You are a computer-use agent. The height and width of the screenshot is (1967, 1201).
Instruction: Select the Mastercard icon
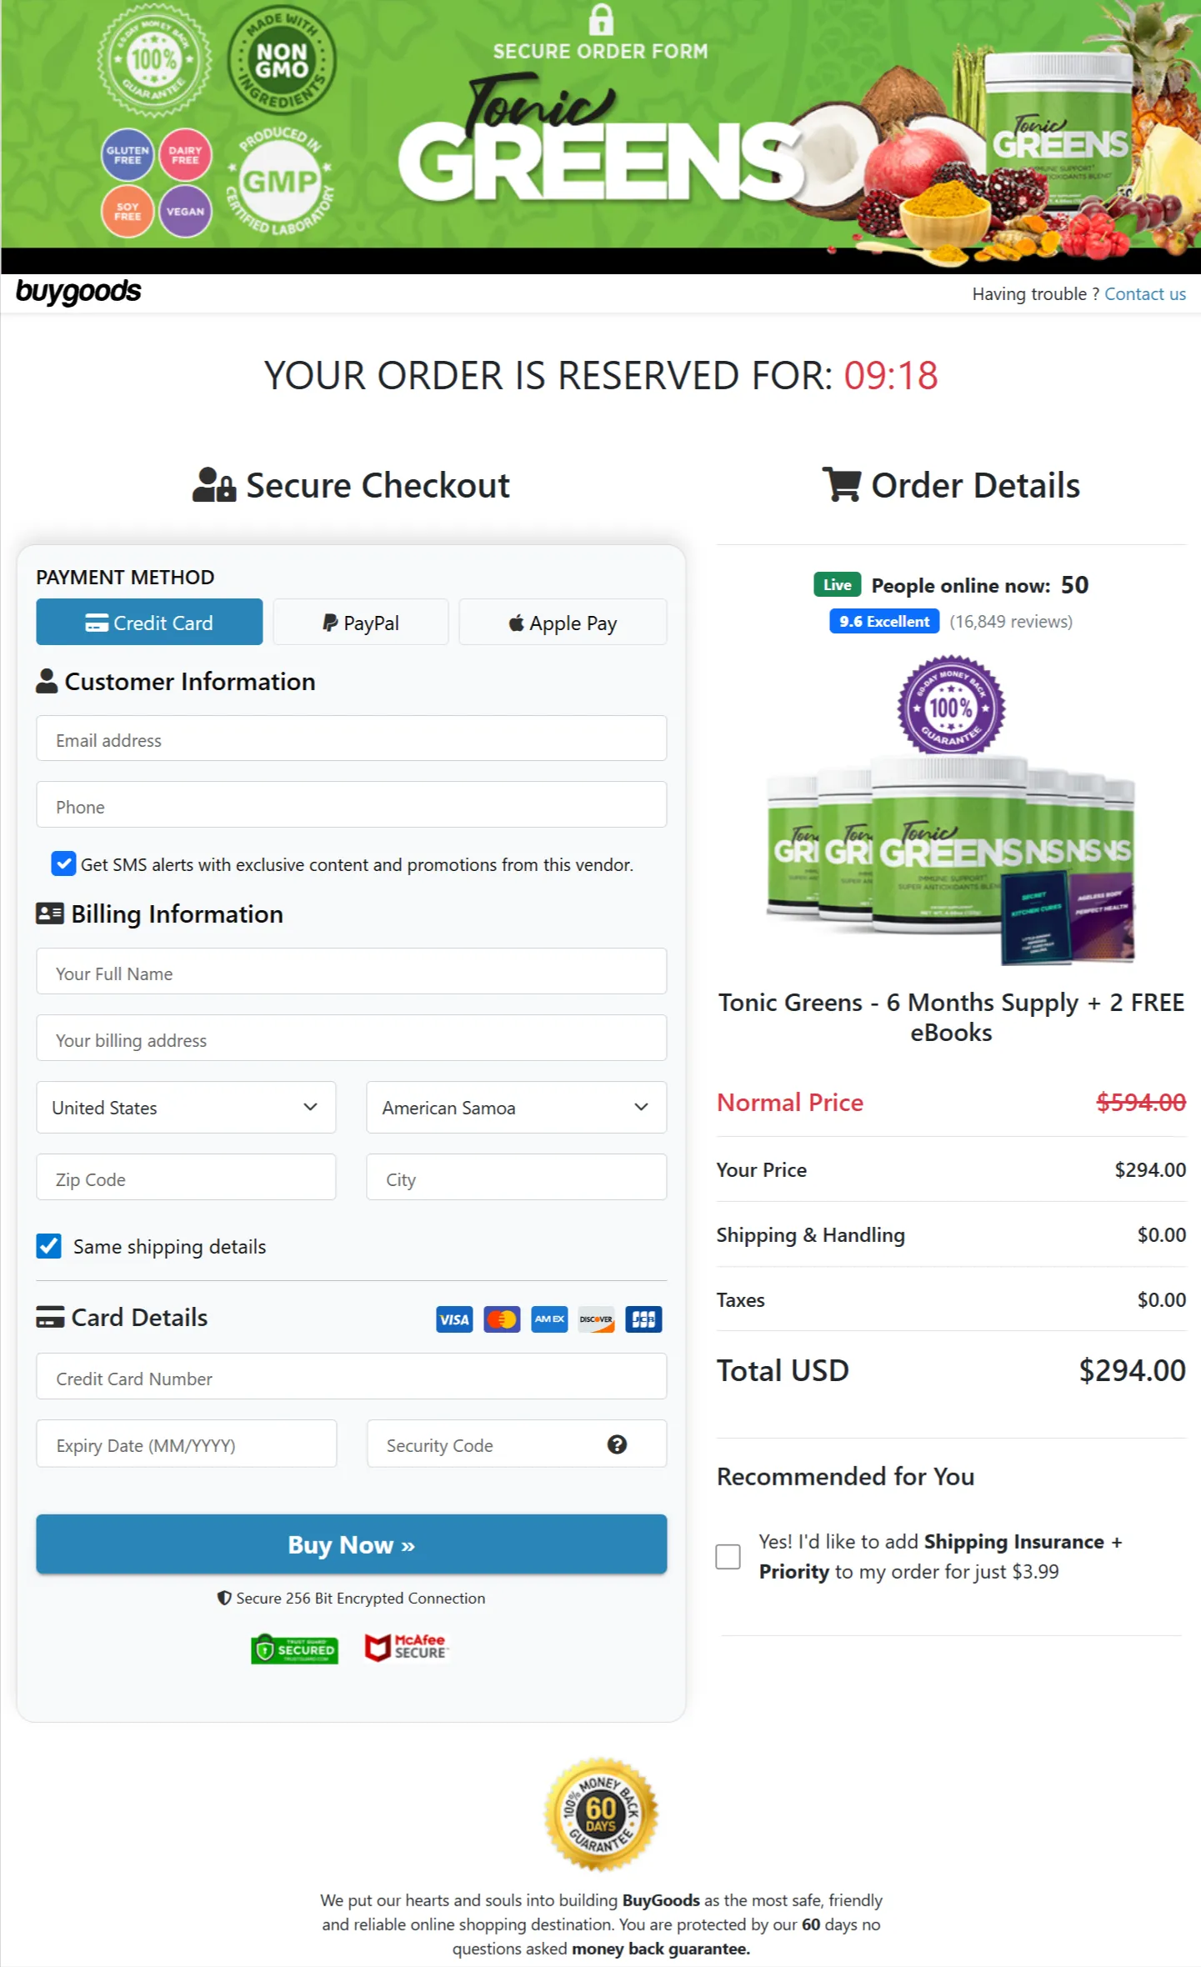pos(501,1319)
